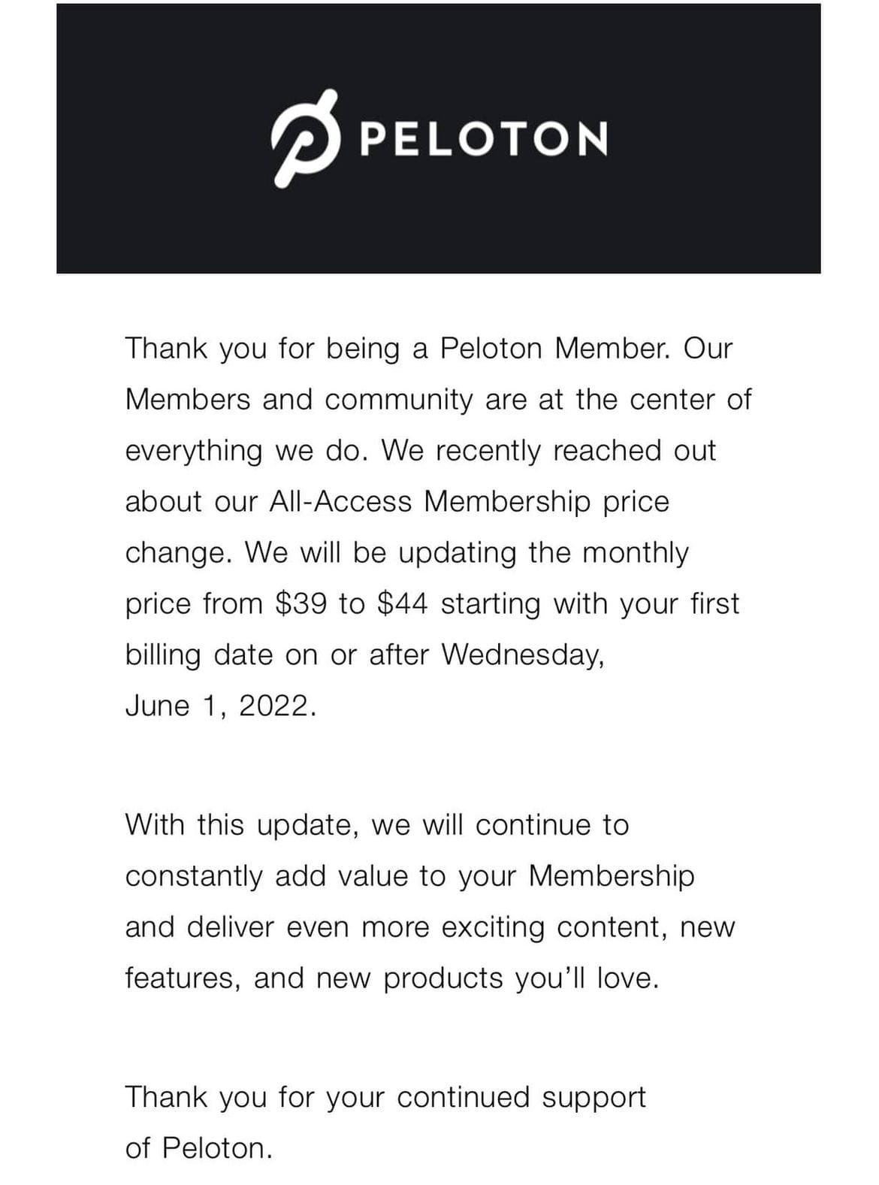879x1185 pixels.
Task: Click the line "everything we do. We recently reached out"
Action: click(421, 451)
